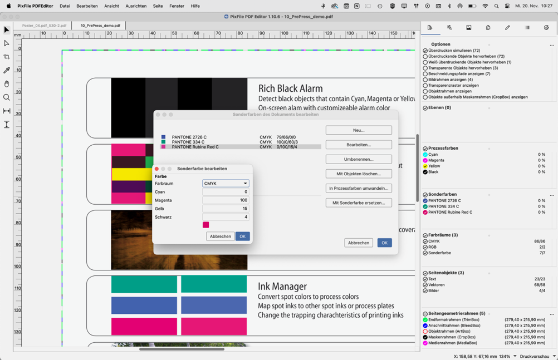Select the magnifier zoom tool
Image resolution: width=558 pixels, height=360 pixels.
(7, 97)
